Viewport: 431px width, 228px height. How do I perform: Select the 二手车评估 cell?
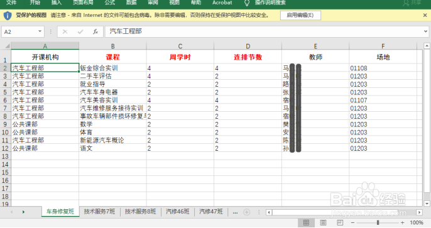tap(112, 76)
